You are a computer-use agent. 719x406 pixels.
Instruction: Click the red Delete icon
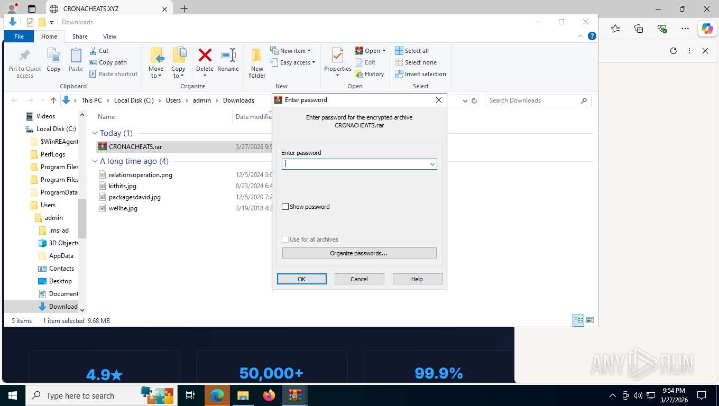point(205,55)
